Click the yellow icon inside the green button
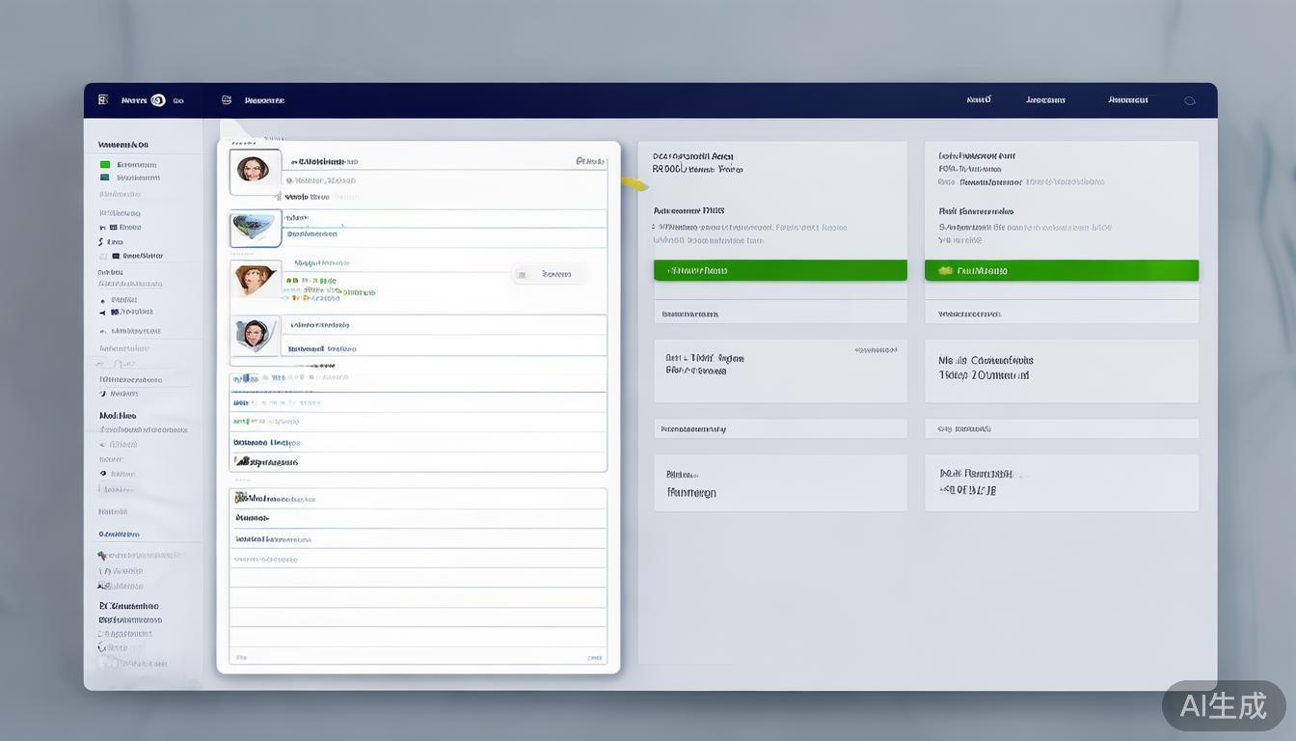The width and height of the screenshot is (1296, 741). 945,271
